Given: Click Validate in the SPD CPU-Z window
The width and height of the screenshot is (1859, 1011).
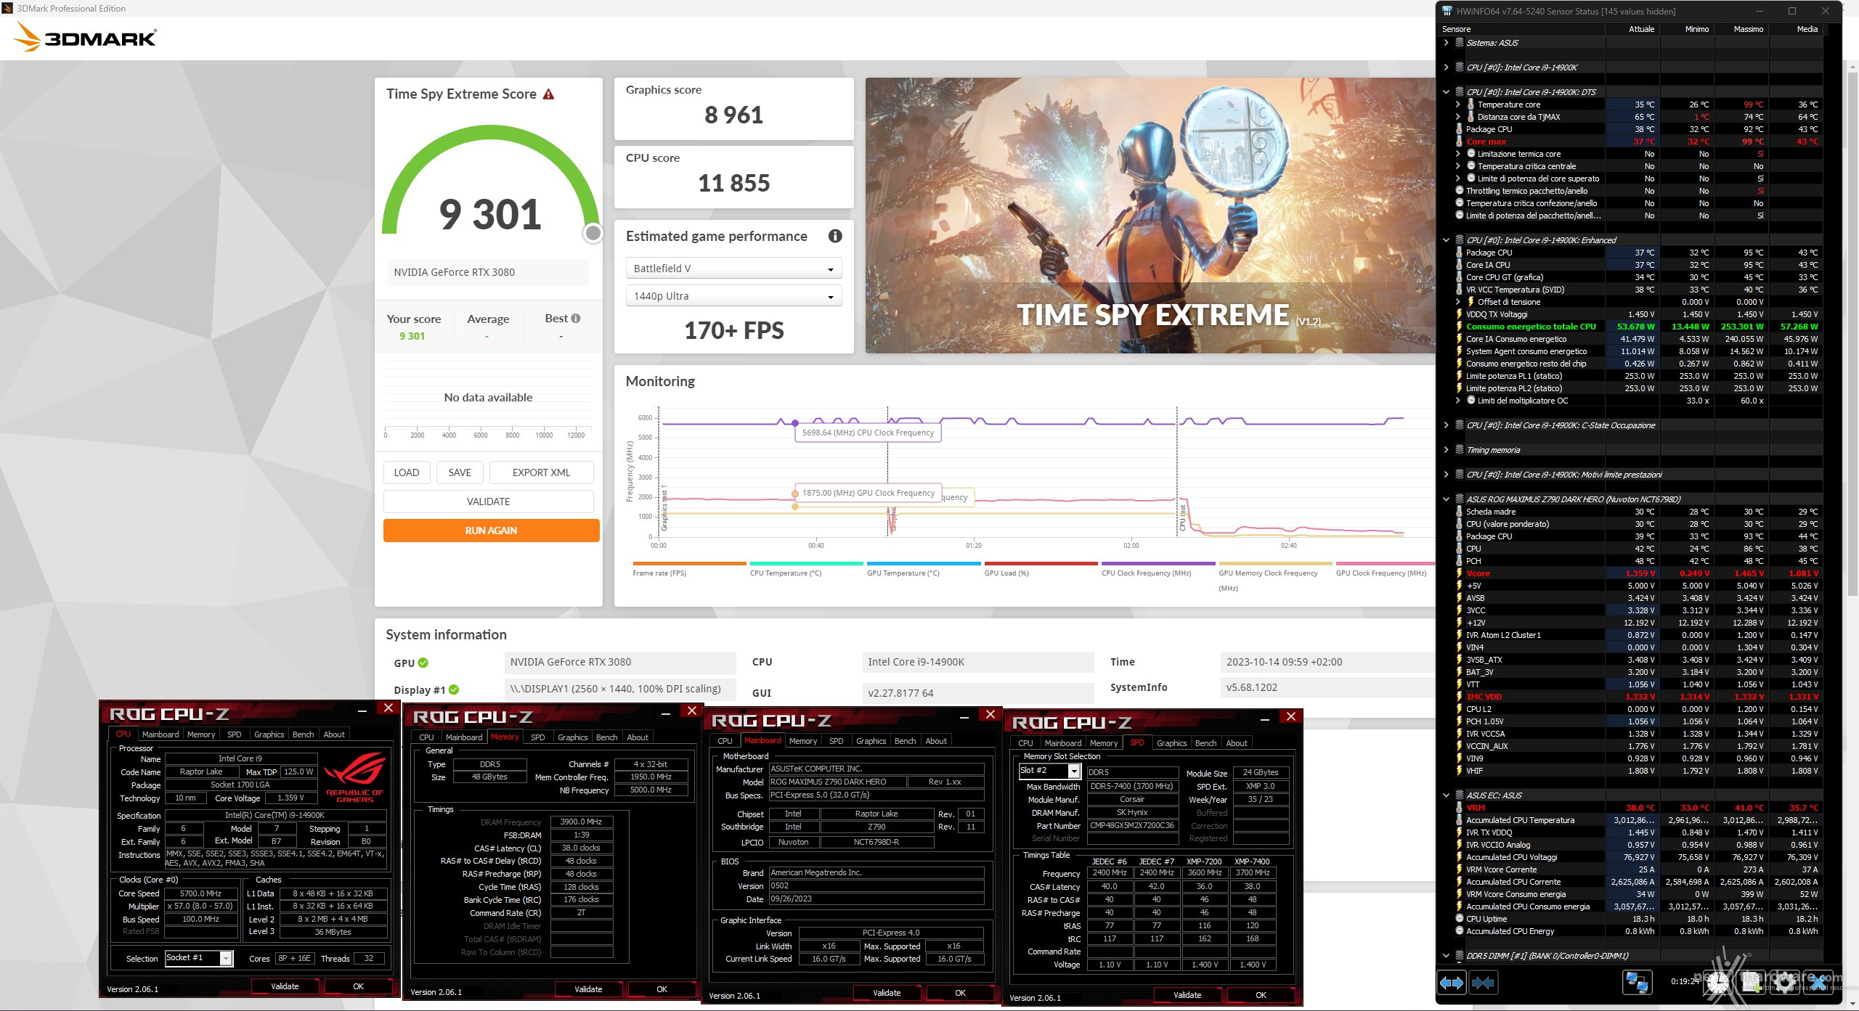Looking at the screenshot, I should click(1187, 995).
